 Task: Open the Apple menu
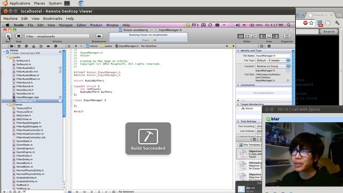point(8,25)
